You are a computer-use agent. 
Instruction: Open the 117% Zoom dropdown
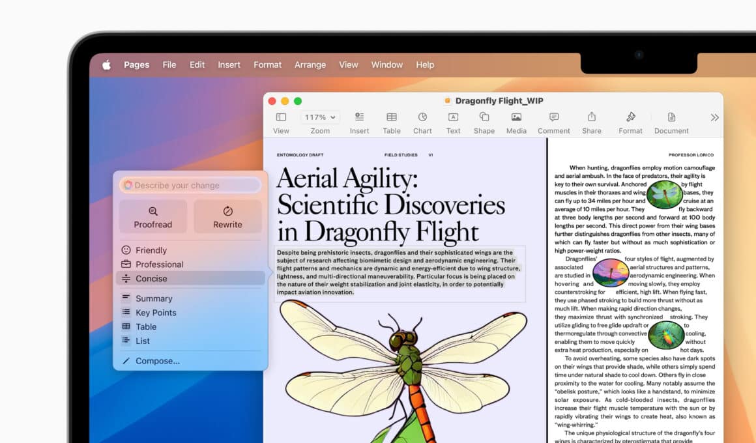[319, 117]
